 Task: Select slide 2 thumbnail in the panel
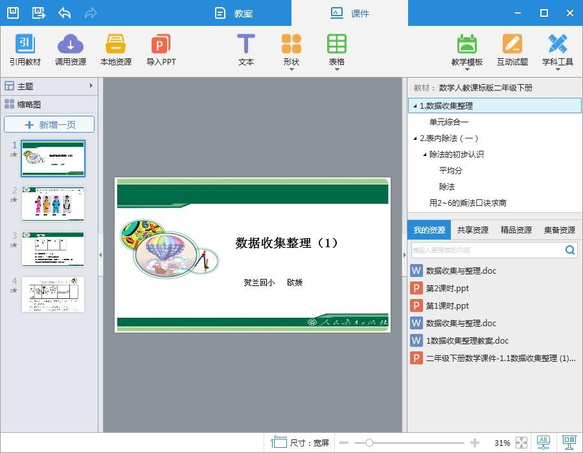tap(52, 204)
